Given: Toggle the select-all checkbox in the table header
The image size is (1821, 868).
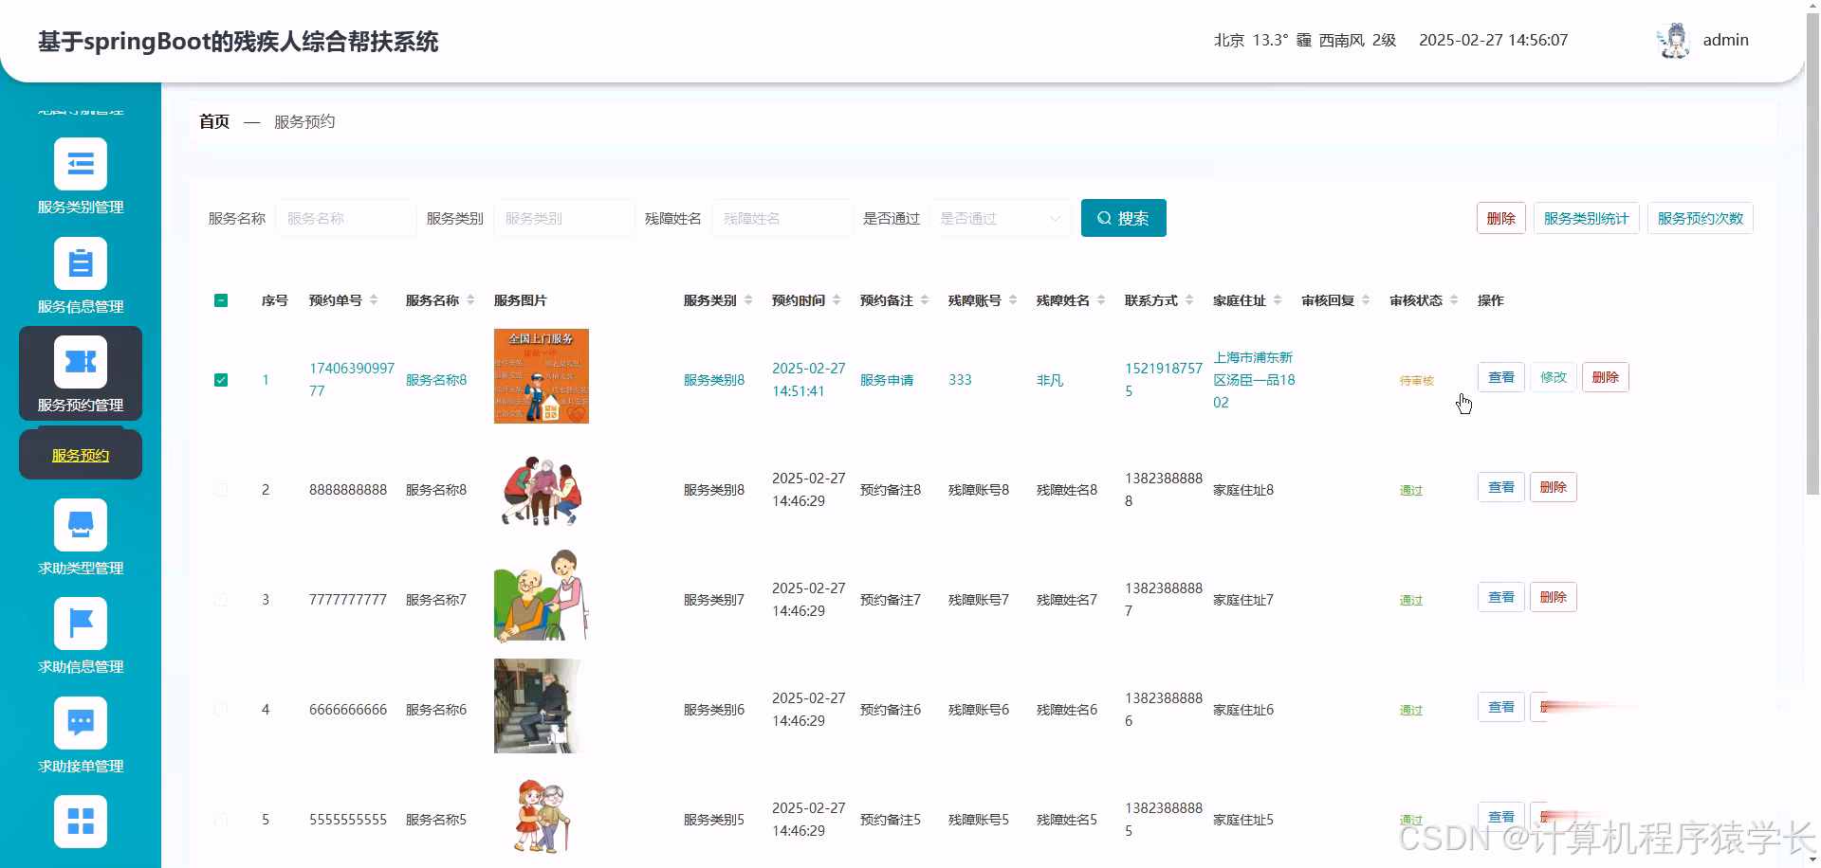Looking at the screenshot, I should pyautogui.click(x=221, y=300).
